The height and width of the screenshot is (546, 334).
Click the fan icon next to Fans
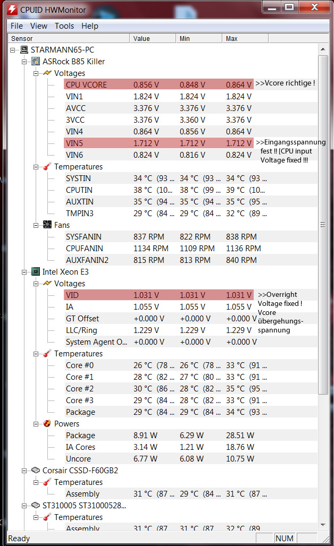(47, 225)
